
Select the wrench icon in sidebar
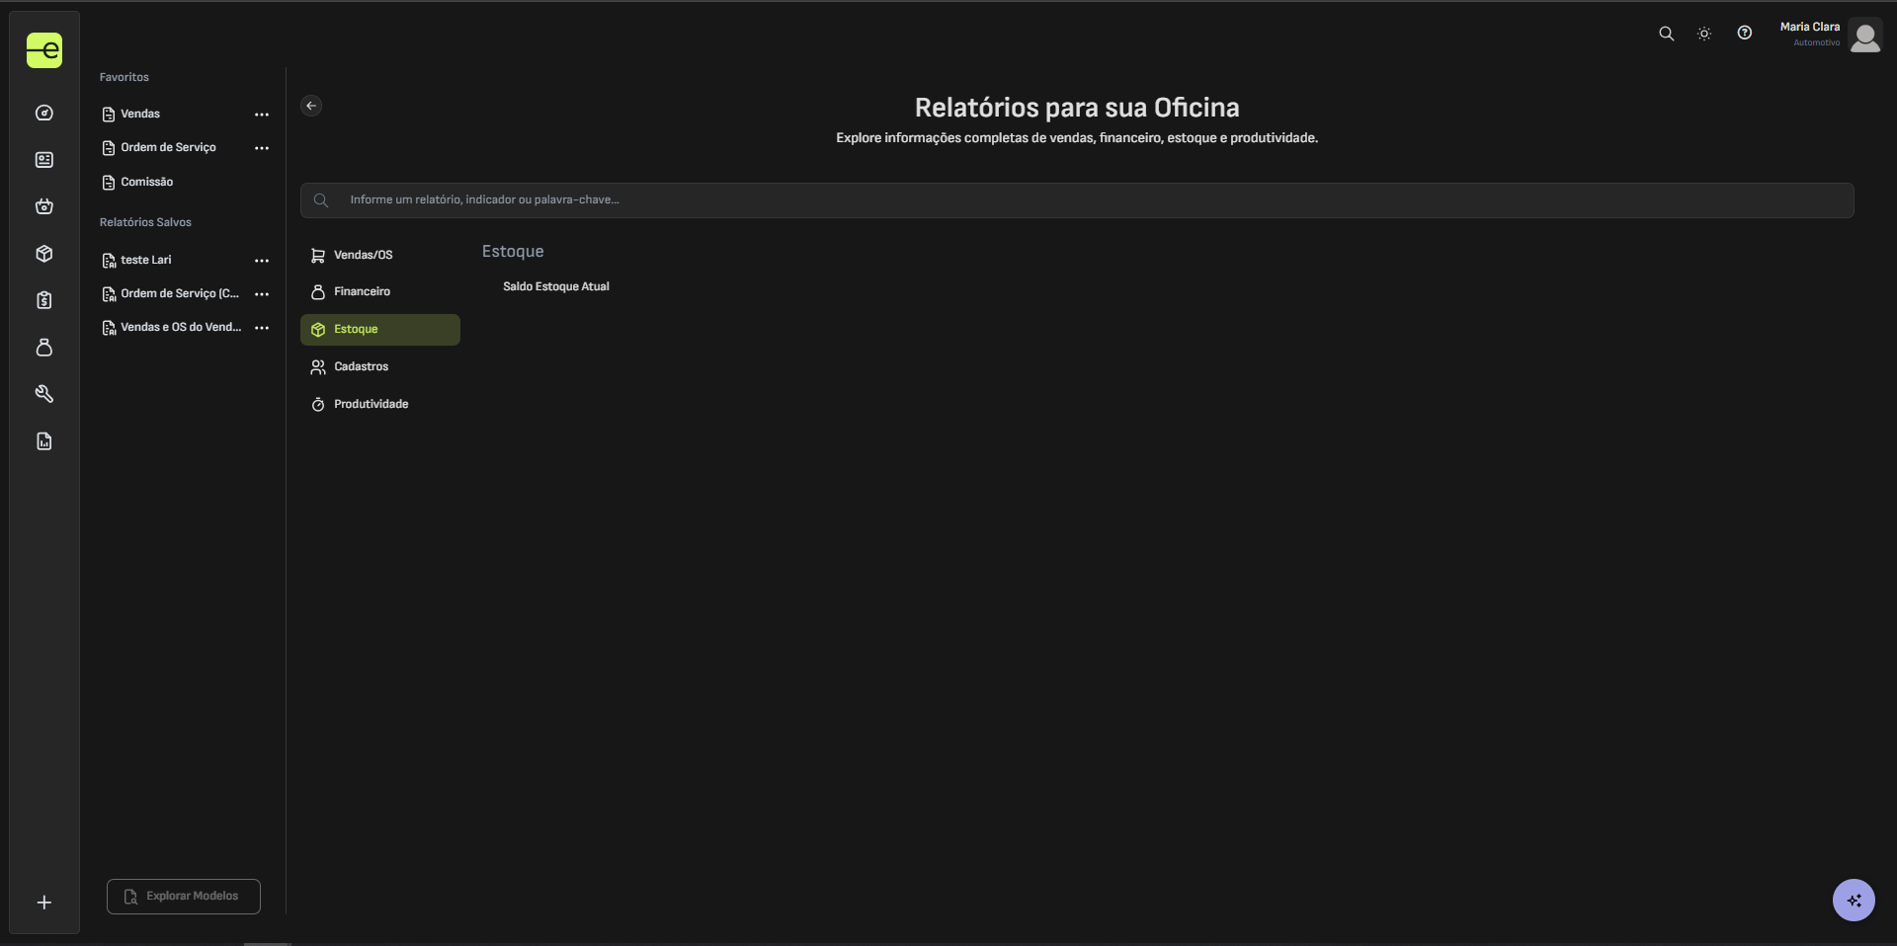click(44, 394)
